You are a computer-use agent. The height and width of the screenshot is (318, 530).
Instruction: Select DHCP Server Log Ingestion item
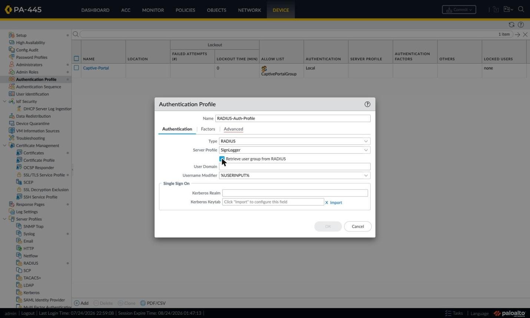(47, 109)
